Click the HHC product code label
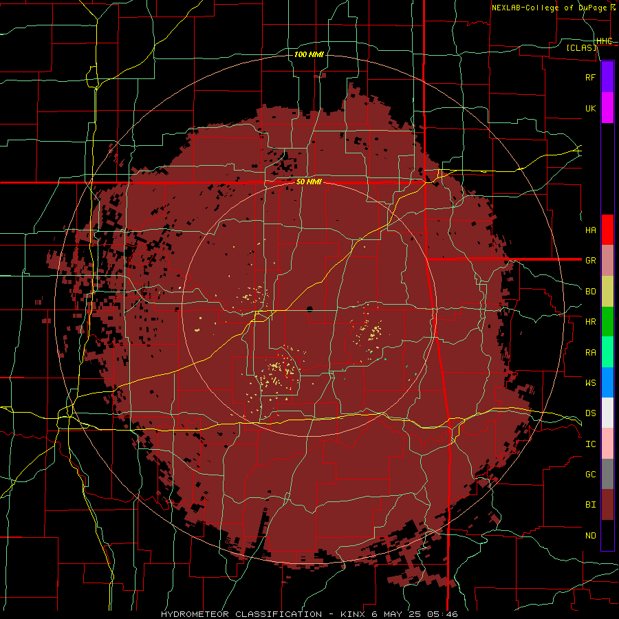This screenshot has width=619, height=619. pos(604,41)
